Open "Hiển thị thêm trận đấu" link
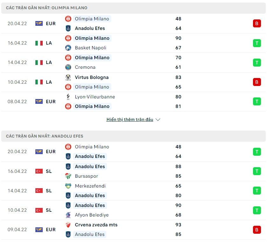This screenshot has height=242, width=267. pyautogui.click(x=130, y=120)
